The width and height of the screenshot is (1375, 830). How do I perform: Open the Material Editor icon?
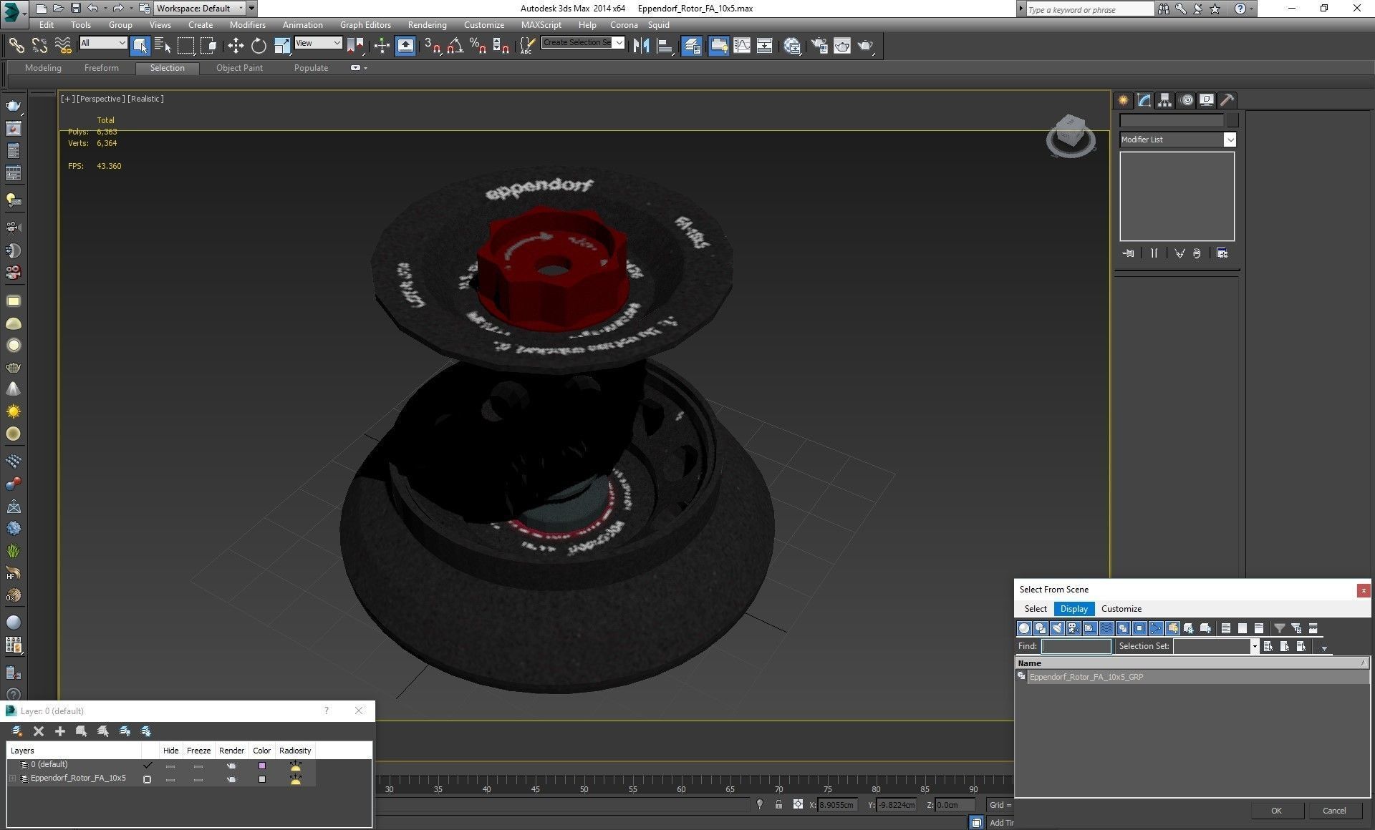pos(792,46)
